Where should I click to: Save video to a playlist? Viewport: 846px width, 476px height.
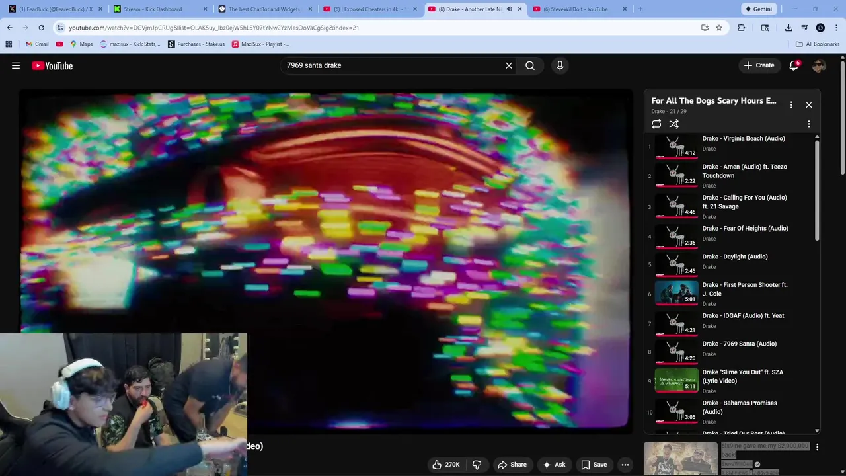[594, 465]
